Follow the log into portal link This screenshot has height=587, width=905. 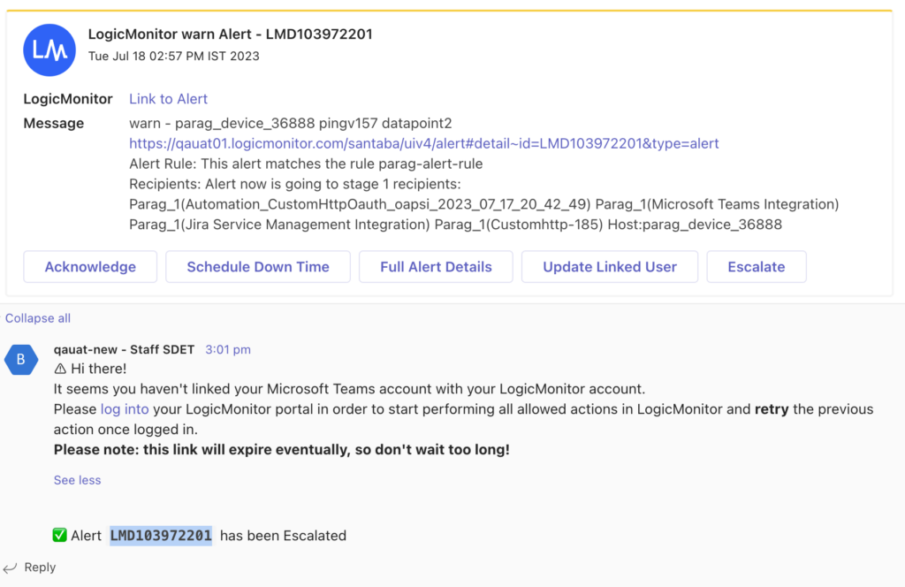coord(125,409)
